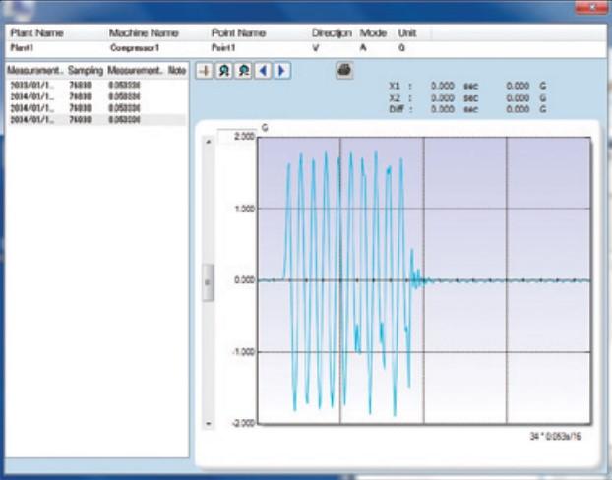
Task: Click the magnifier icon next to the cursor tool
Action: tap(224, 71)
